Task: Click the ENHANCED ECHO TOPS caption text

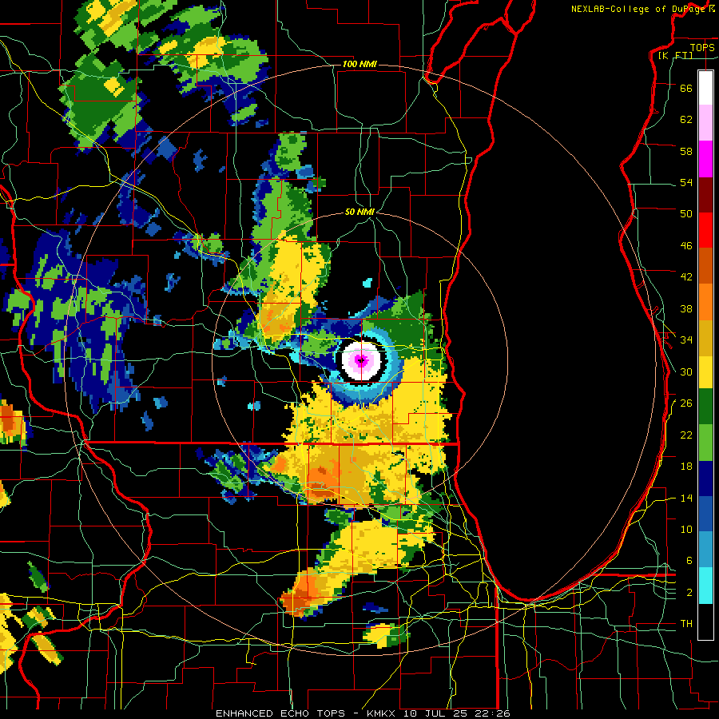Action: pos(280,713)
